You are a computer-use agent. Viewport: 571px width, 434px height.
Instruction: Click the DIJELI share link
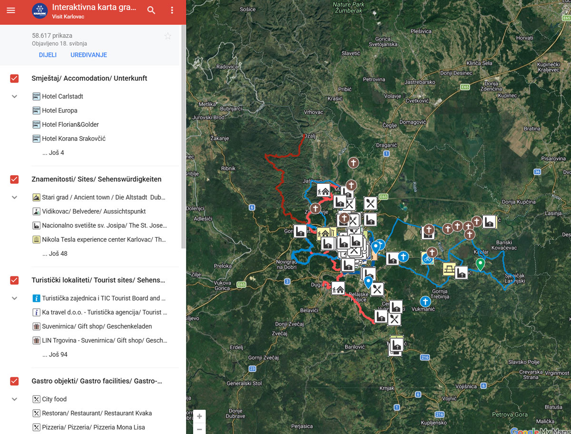[x=48, y=55]
